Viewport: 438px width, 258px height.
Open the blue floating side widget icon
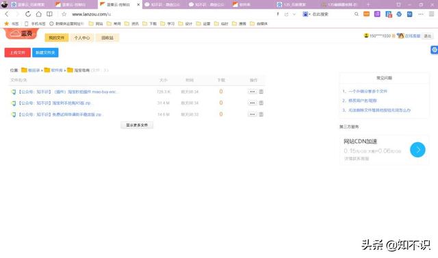434,50
